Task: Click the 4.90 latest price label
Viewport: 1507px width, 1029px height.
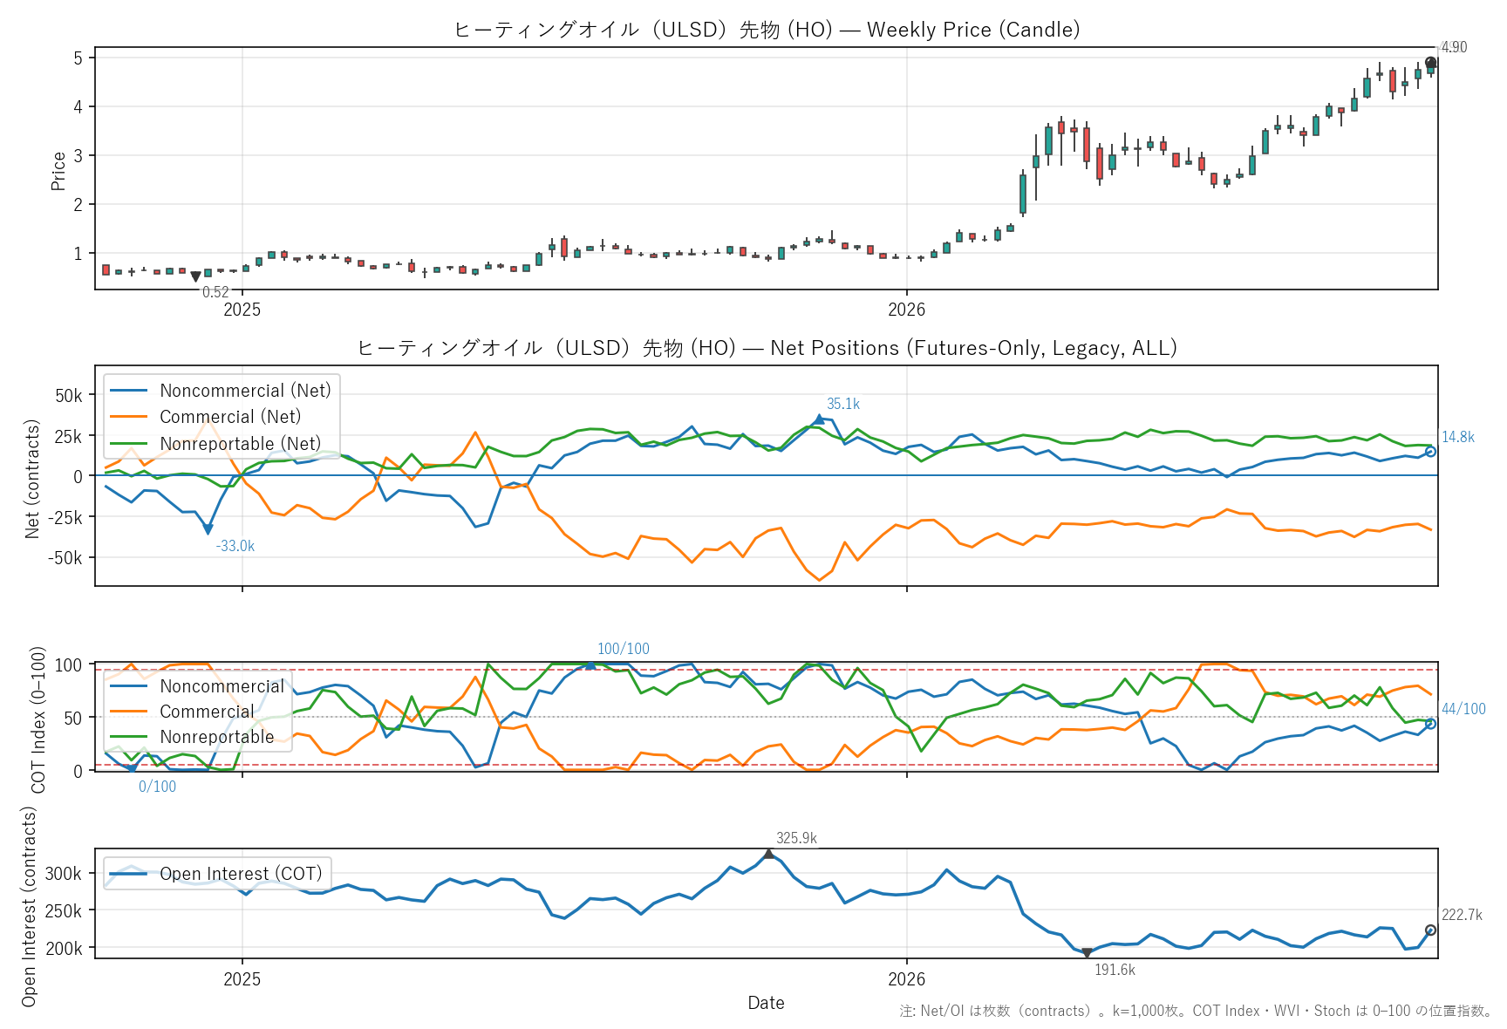Action: [x=1454, y=47]
